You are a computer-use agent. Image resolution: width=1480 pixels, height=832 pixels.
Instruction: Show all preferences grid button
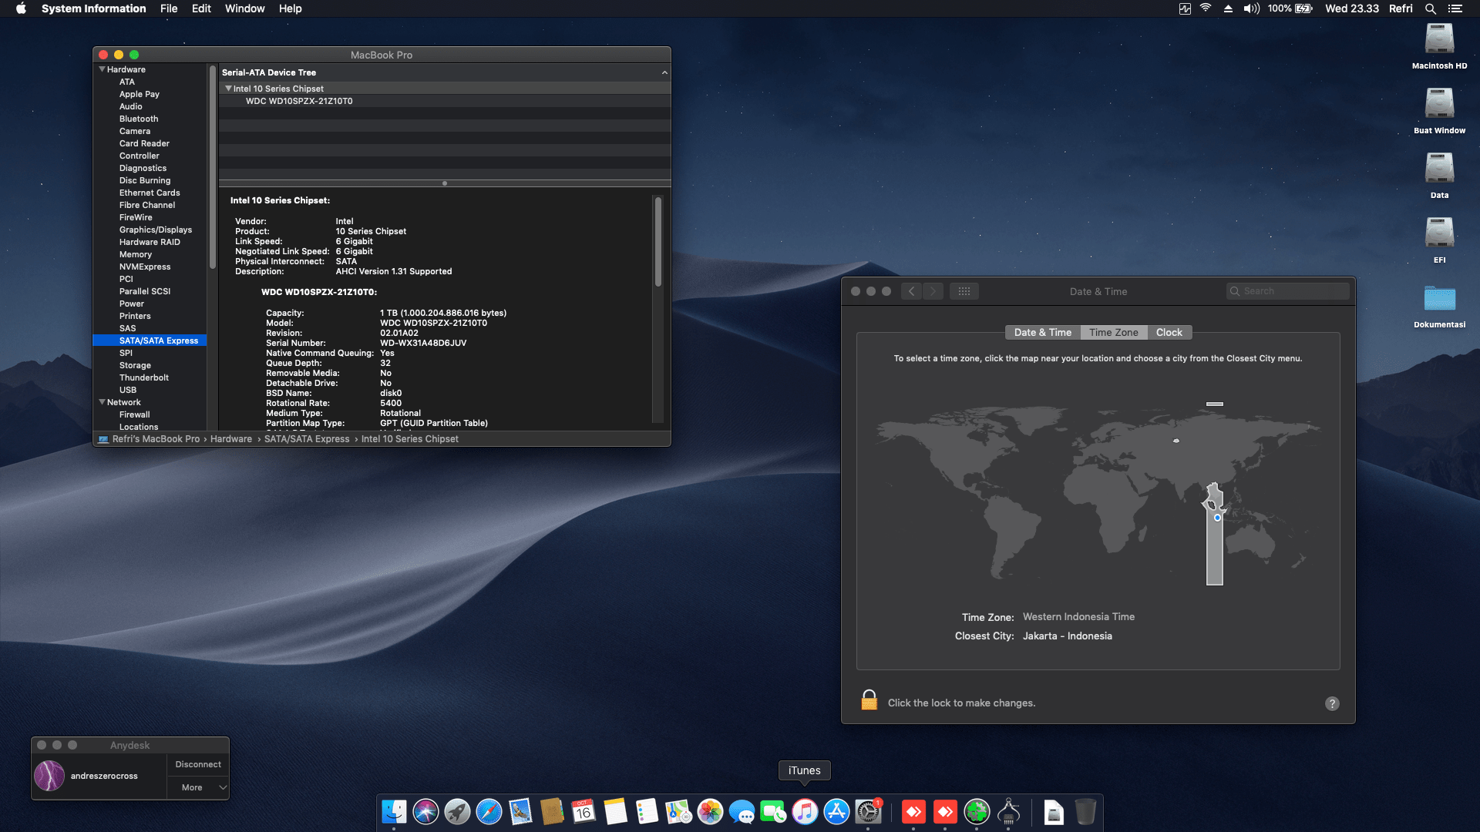(964, 291)
